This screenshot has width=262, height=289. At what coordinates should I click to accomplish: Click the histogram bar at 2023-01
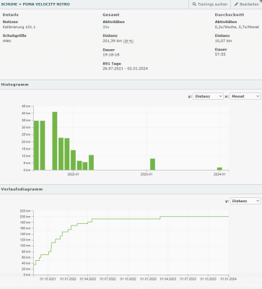[x=152, y=164]
